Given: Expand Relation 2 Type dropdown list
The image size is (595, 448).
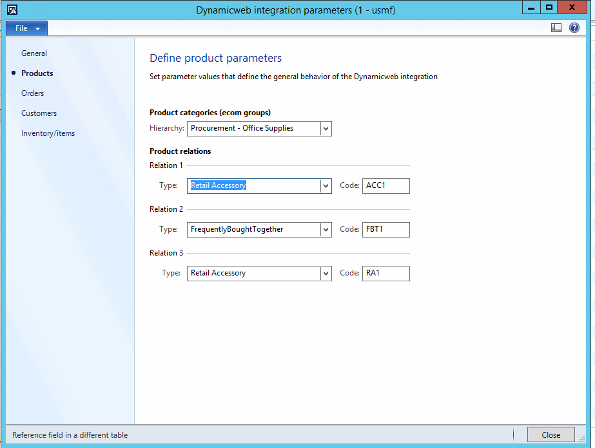Looking at the screenshot, I should [326, 230].
